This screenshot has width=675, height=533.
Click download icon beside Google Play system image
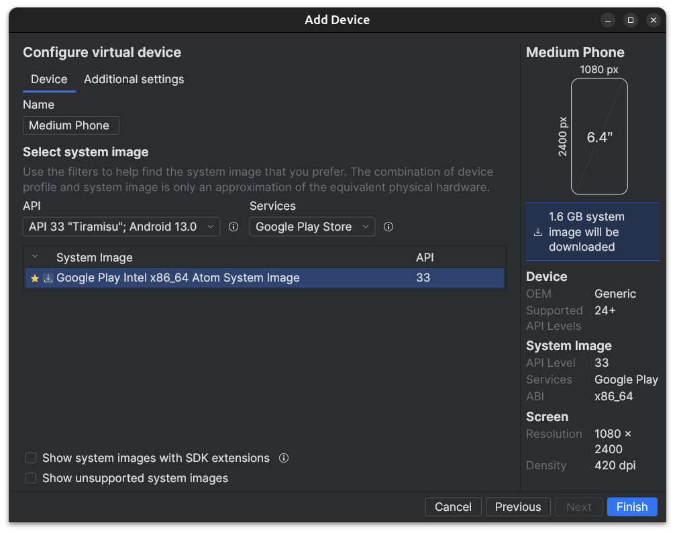coord(48,278)
